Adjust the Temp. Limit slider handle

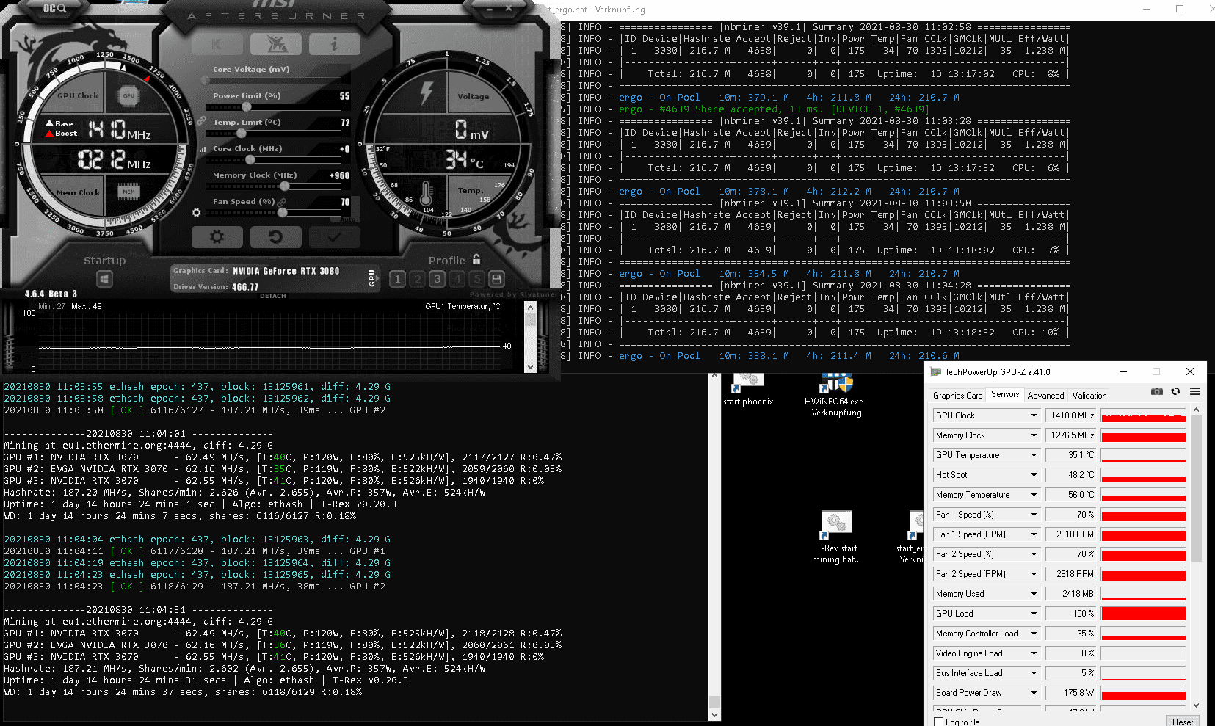pos(241,134)
